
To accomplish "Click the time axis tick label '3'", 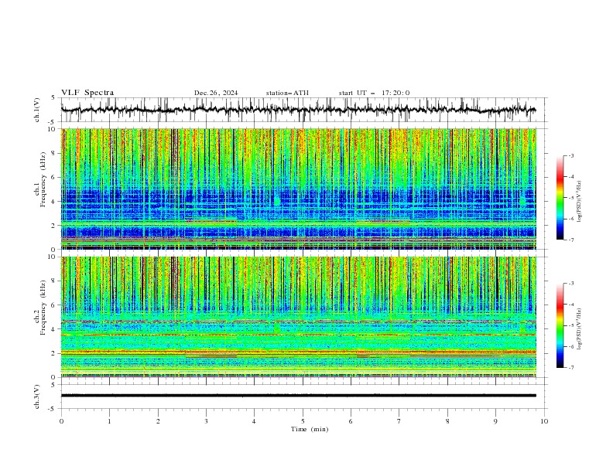I will (x=206, y=421).
